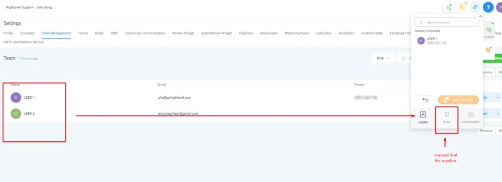Screen dimensions: 502x182
Task: Click the Search Contact input field
Action: (x=447, y=22)
